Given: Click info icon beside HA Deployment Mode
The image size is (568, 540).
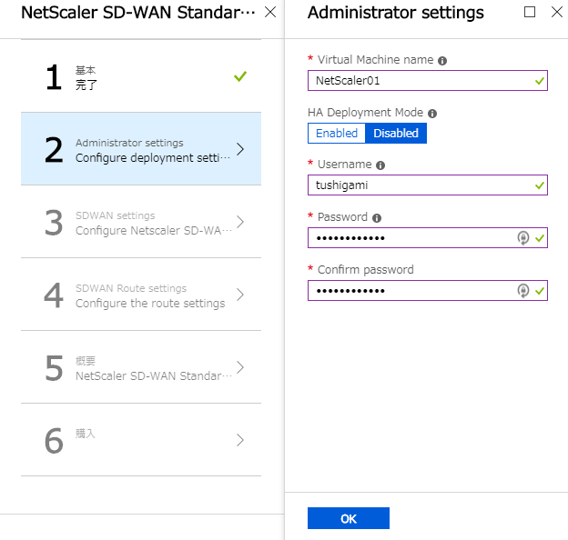Looking at the screenshot, I should pyautogui.click(x=432, y=114).
